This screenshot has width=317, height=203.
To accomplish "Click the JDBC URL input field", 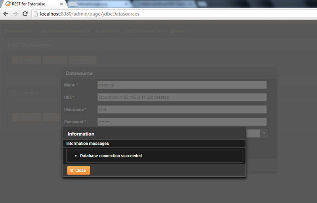I will 182,97.
